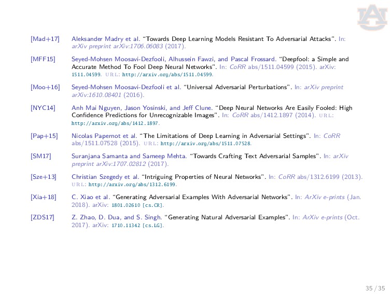Select authors 'Z. Zhao, D. Dua, and S. Singh'
This screenshot has height=294, width=392.
click(x=116, y=217)
